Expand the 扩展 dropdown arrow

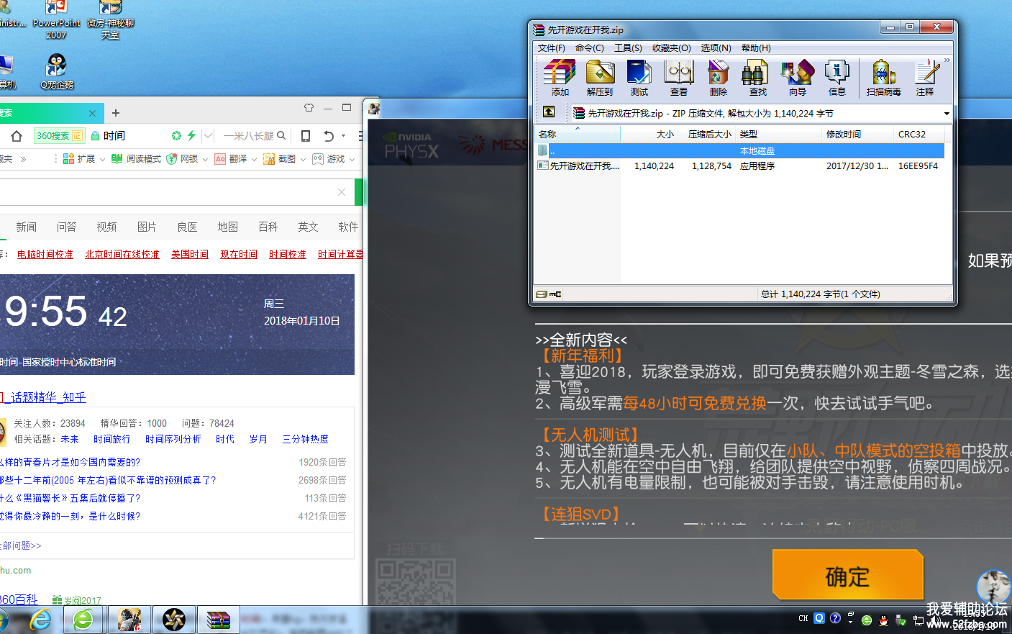[102, 159]
